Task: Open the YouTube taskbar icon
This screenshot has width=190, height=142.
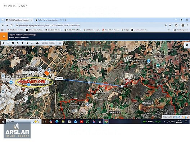Action: tap(82, 122)
